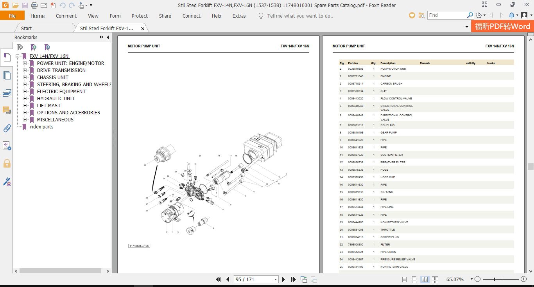Open the Protect ribbon tab

tap(140, 16)
